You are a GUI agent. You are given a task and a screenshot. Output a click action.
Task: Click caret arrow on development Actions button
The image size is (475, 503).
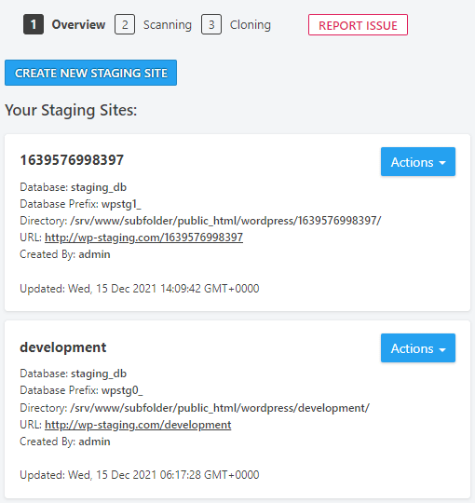point(442,349)
